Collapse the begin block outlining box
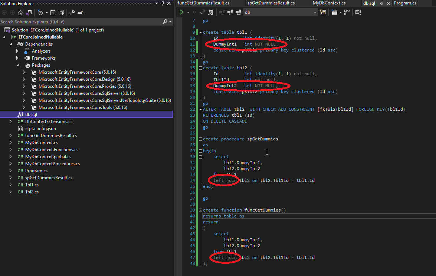This screenshot has width=436, height=276. [x=200, y=151]
